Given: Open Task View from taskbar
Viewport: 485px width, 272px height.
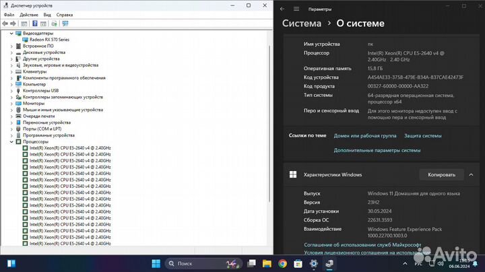Looking at the screenshot, I should click(x=251, y=264).
